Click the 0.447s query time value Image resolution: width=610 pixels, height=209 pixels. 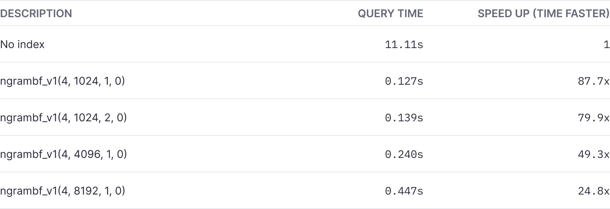tap(404, 191)
